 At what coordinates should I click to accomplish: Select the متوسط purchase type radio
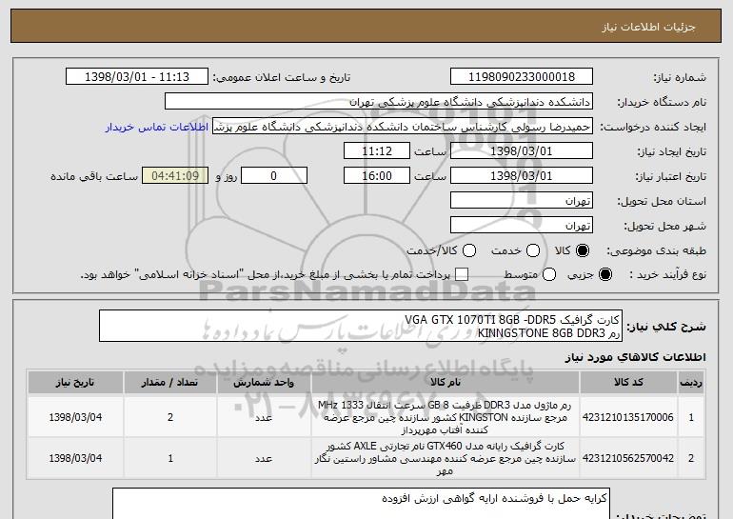549,274
